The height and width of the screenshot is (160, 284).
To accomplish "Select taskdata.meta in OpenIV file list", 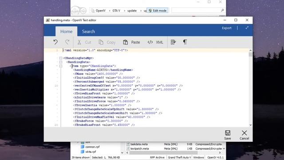I will point(139,144).
